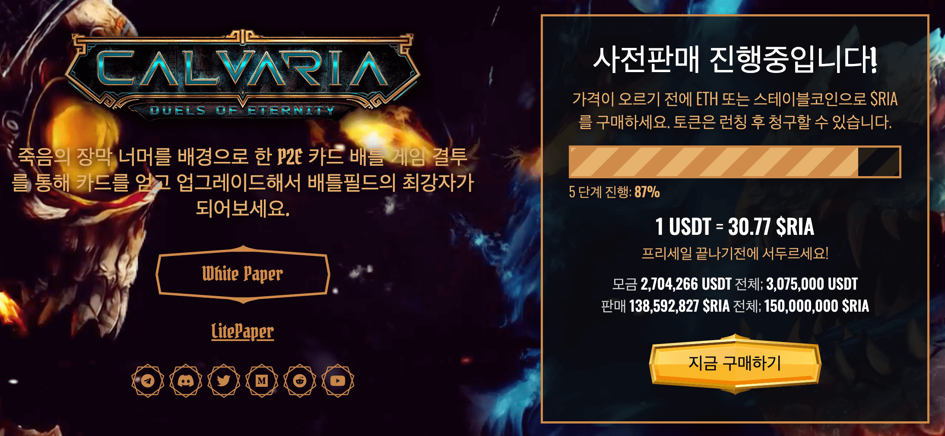Open the Medium blog icon
The height and width of the screenshot is (436, 945).
262,381
